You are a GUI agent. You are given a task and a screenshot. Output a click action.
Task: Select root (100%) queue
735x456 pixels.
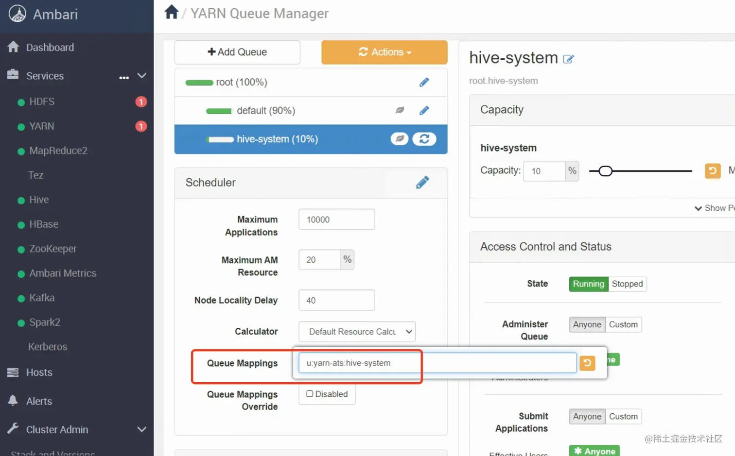pos(242,82)
